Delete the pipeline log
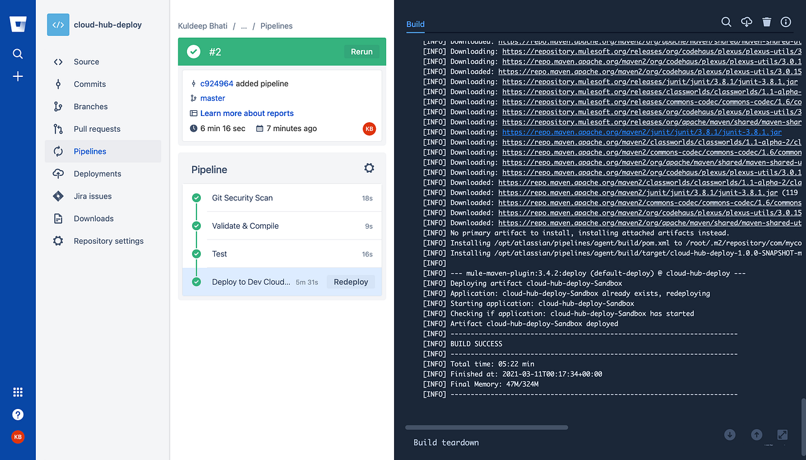The width and height of the screenshot is (806, 460). (x=766, y=21)
